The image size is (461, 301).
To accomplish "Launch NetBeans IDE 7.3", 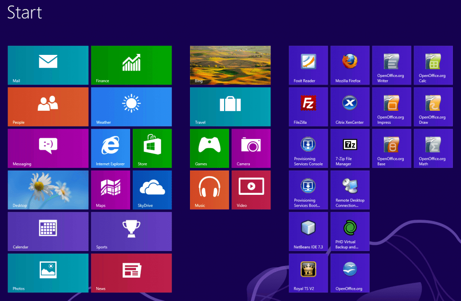I will point(308,231).
